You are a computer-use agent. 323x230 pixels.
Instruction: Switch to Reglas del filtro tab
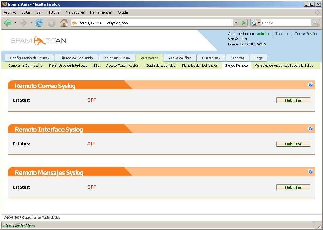(x=180, y=58)
